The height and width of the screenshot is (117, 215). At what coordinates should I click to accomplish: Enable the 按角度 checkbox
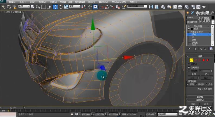click(x=189, y=71)
